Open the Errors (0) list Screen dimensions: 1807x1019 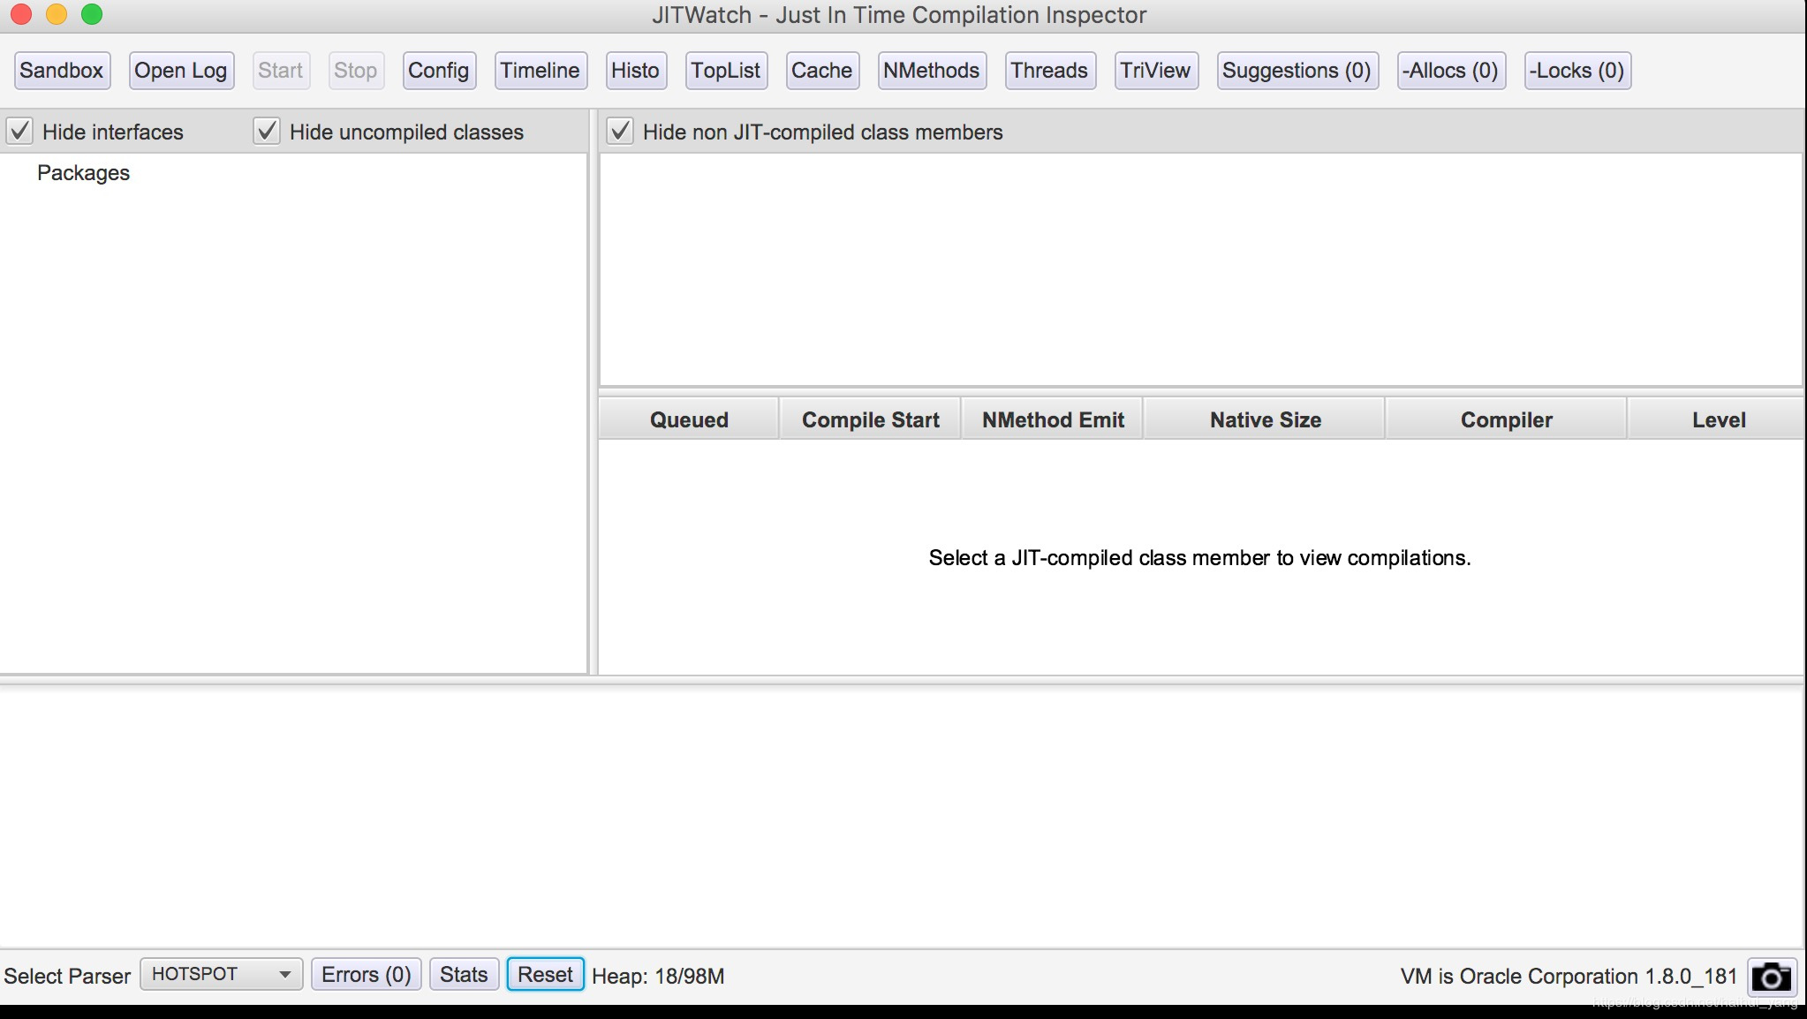point(366,974)
